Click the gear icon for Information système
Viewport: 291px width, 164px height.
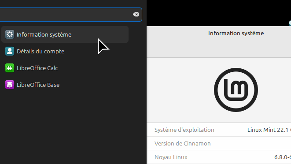pyautogui.click(x=10, y=34)
